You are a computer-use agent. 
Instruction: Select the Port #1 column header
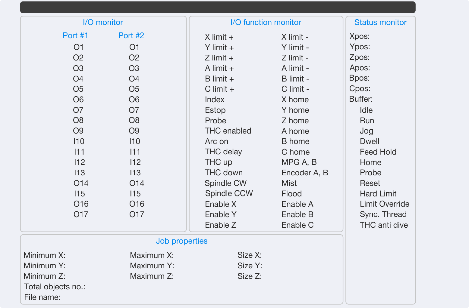[x=75, y=35]
